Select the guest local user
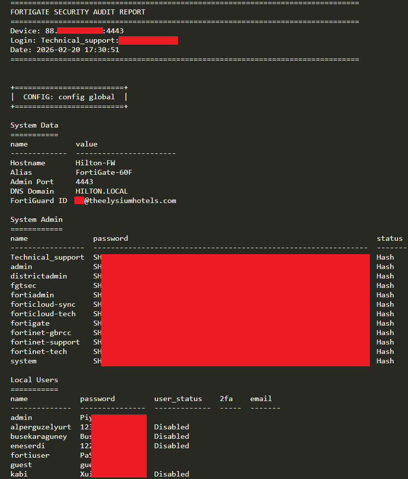This screenshot has height=479, width=408. (21, 465)
